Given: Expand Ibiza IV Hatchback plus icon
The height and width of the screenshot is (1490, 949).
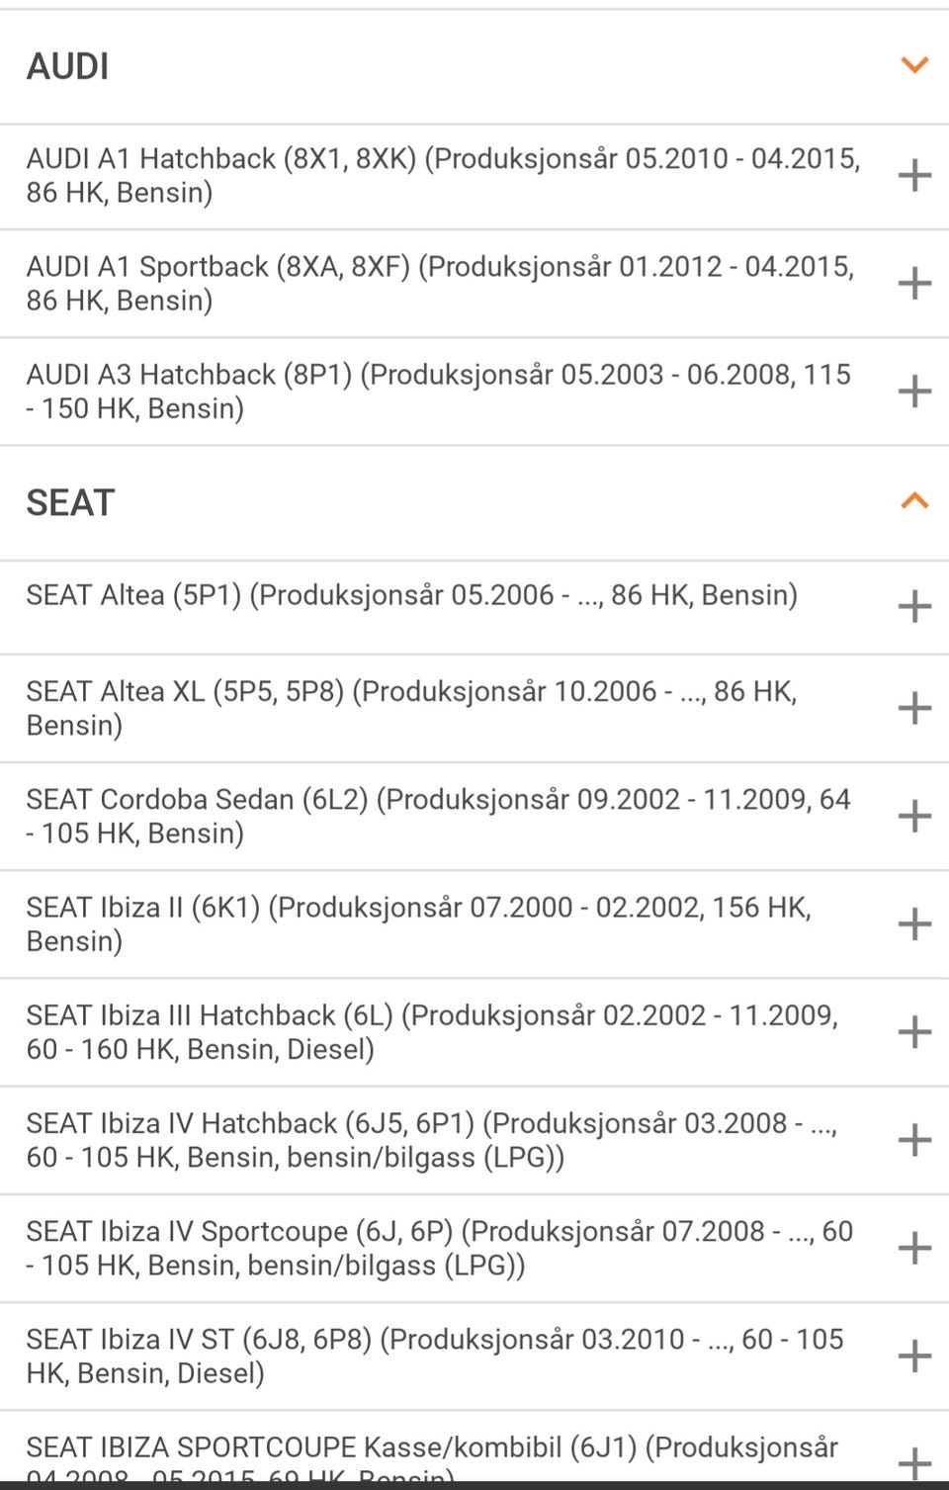Looking at the screenshot, I should pos(914,1139).
